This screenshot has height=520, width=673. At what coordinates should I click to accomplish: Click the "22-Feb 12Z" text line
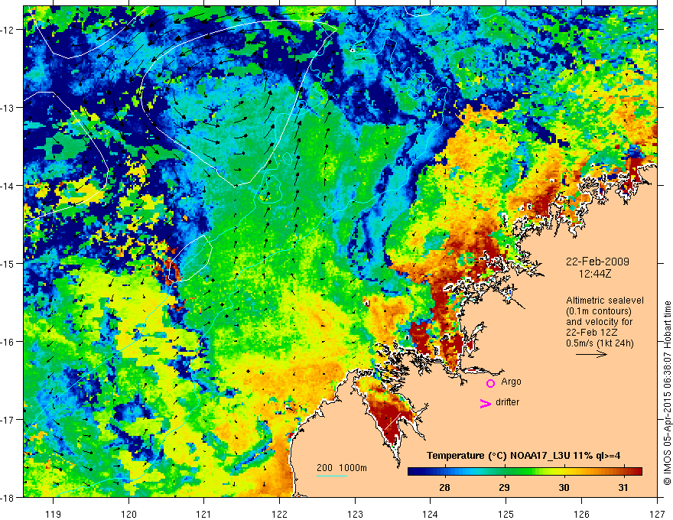tap(590, 333)
